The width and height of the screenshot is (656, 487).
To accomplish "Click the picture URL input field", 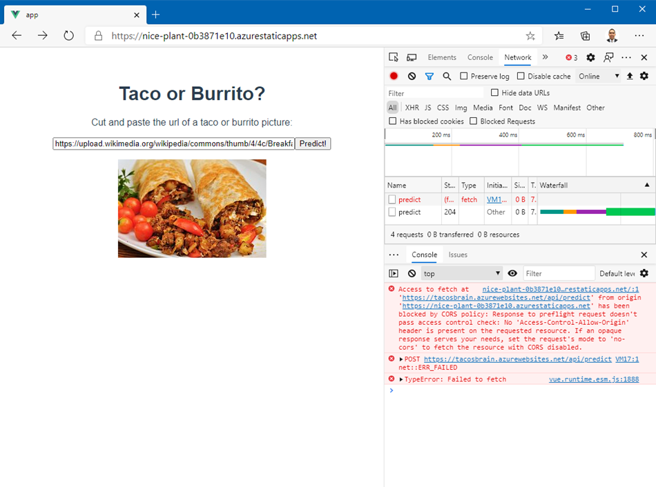I will (x=171, y=143).
